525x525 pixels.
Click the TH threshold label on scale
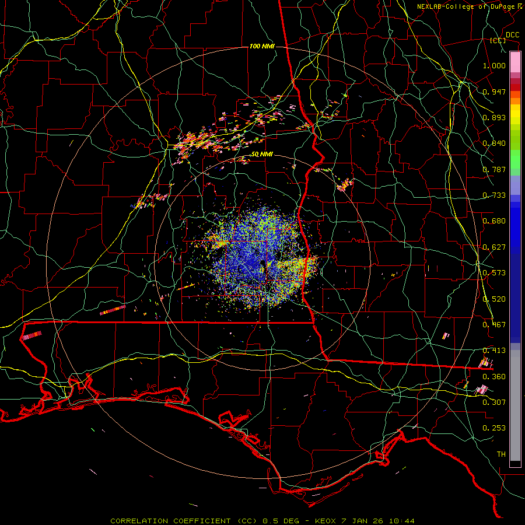click(501, 454)
